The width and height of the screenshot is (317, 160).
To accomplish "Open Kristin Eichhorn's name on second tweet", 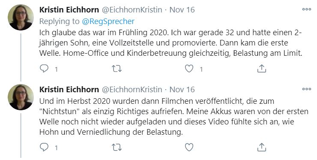I will (69, 90).
